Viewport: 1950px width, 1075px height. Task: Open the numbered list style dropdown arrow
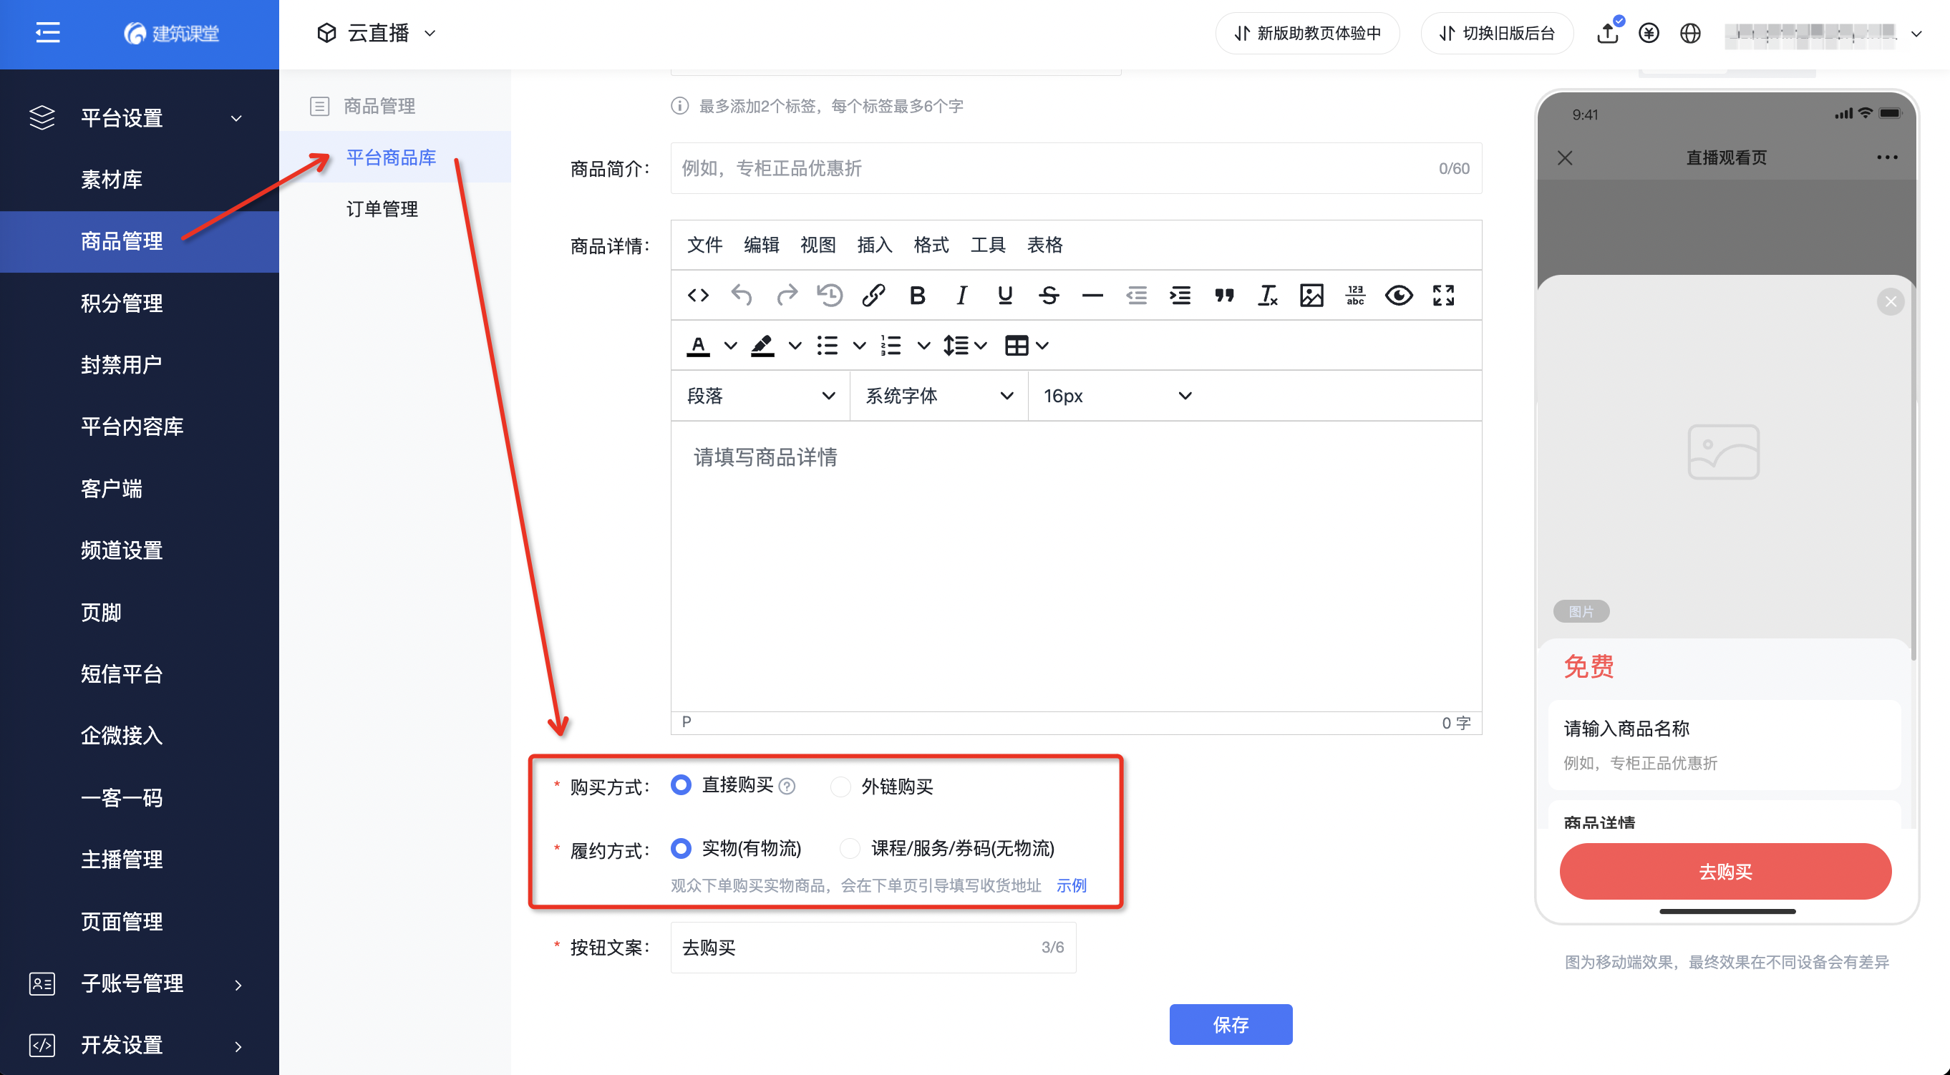[x=923, y=346]
